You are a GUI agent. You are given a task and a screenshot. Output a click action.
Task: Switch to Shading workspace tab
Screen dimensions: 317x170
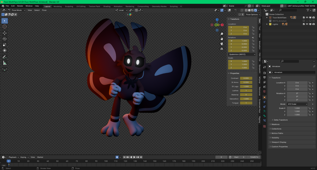pos(107,6)
